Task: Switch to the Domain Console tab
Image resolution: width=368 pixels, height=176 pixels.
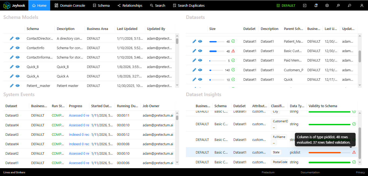Action: pos(70,5)
